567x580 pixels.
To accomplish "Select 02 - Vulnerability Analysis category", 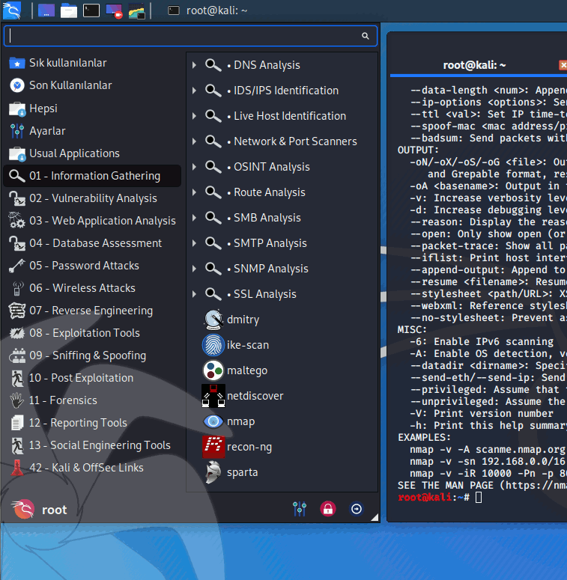I will tap(92, 198).
